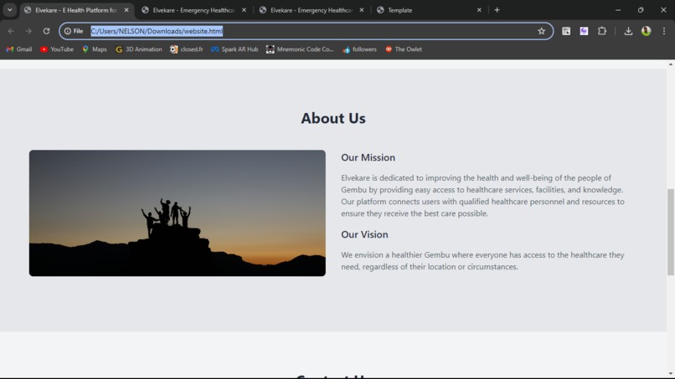Restore down the Chrome window
This screenshot has height=379, width=675.
[x=641, y=10]
